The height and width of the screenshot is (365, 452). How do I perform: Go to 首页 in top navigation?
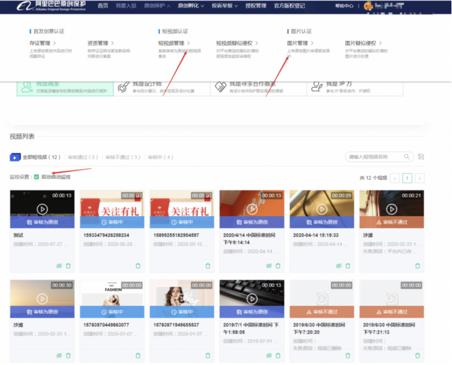pos(103,6)
